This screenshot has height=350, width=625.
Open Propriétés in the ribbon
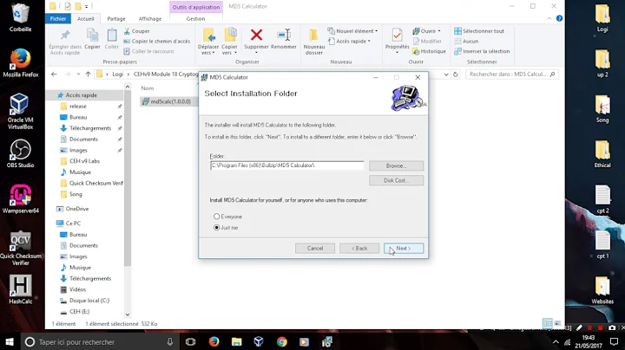tap(397, 41)
